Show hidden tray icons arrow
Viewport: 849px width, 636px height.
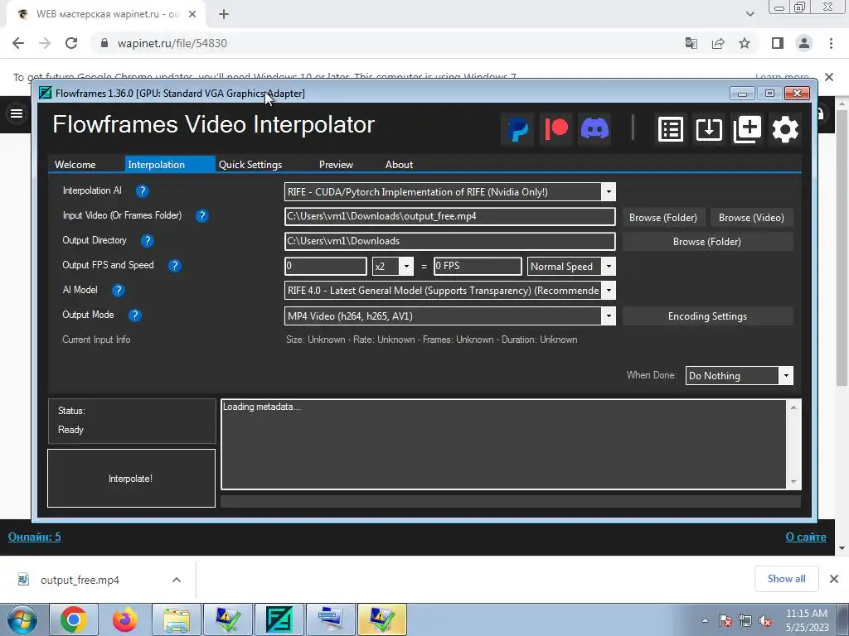pos(705,621)
